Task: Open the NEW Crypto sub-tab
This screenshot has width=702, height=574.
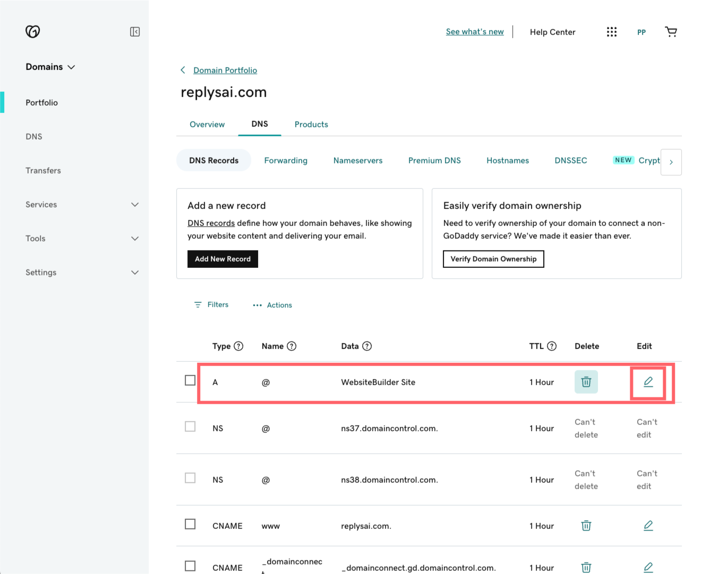Action: pos(636,160)
